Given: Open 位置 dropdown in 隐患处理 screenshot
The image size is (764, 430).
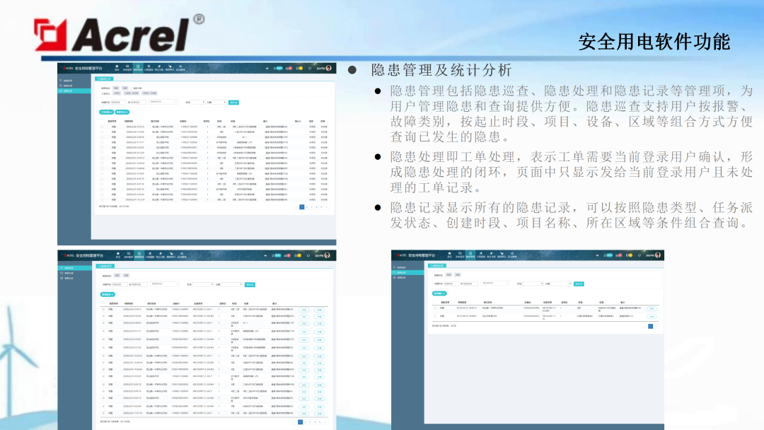Looking at the screenshot, I should (x=561, y=284).
